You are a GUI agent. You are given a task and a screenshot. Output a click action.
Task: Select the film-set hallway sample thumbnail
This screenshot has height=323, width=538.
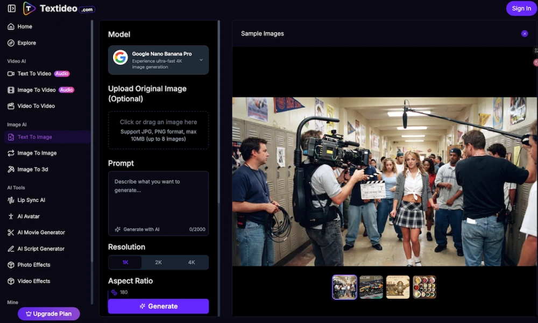pyautogui.click(x=344, y=287)
